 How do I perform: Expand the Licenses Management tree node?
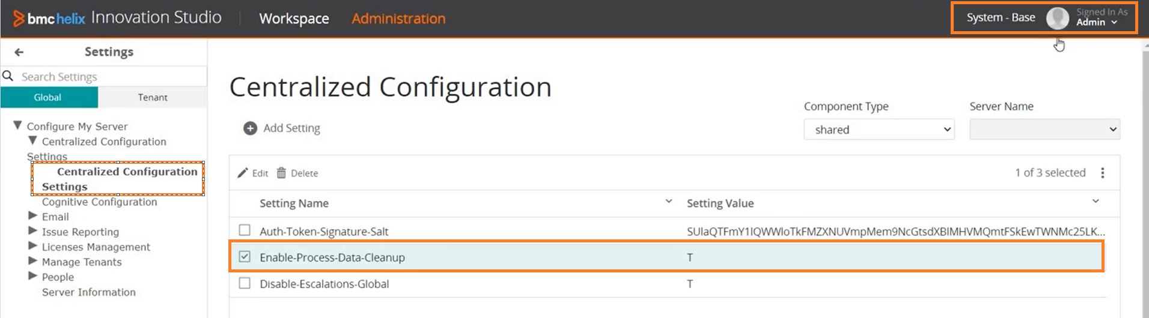coord(33,246)
